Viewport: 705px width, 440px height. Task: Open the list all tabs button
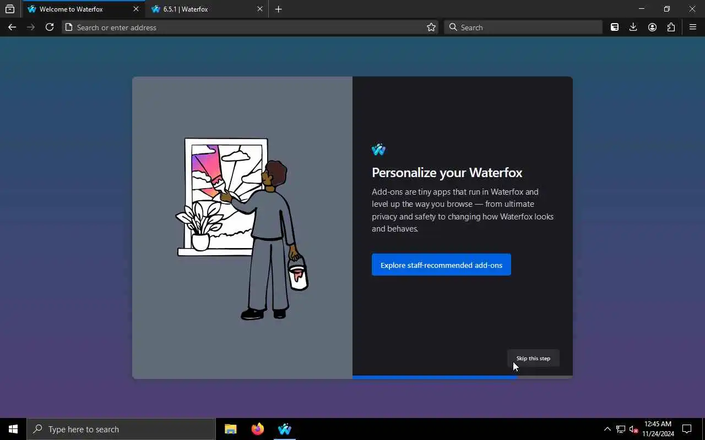pos(10,9)
